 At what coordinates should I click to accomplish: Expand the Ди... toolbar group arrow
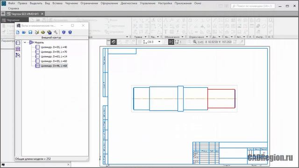(219, 37)
